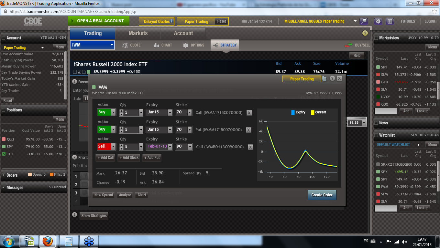Collapse the Positions panel
440x248 pixels.
4,110
